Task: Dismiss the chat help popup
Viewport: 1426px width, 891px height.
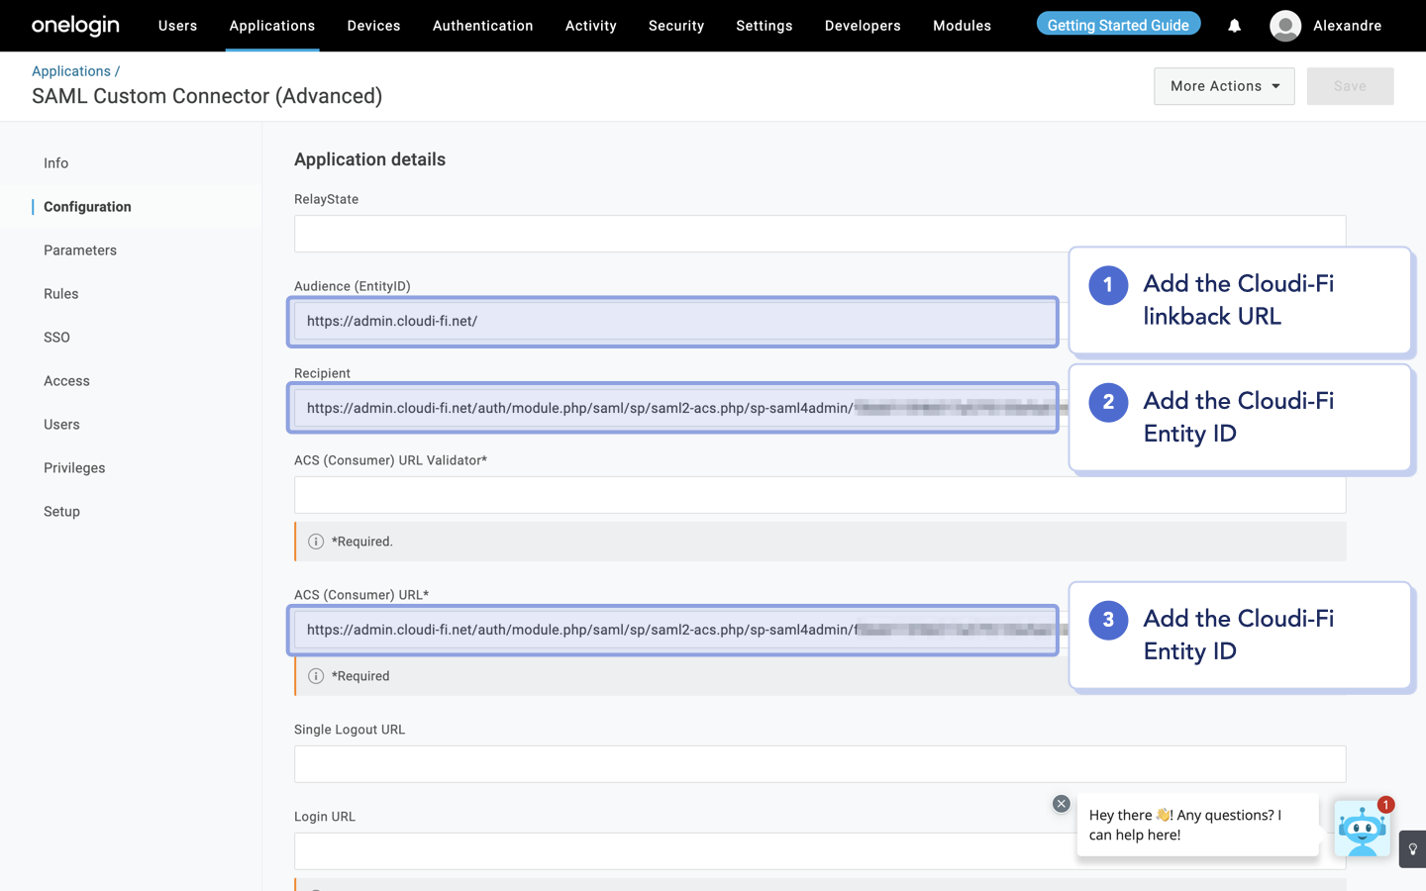Action: (x=1061, y=804)
